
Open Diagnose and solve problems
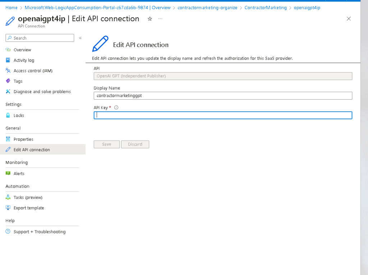click(x=43, y=91)
